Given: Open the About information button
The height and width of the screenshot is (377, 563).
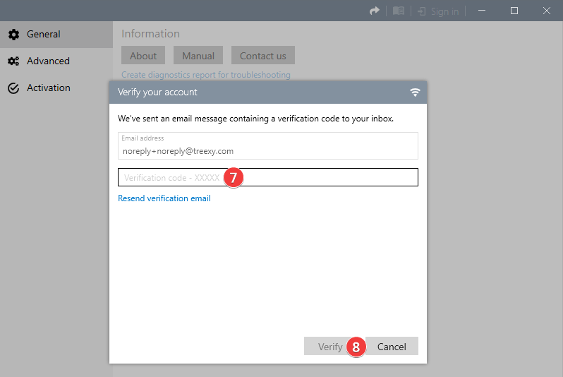Looking at the screenshot, I should point(143,55).
